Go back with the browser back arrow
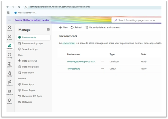Viewport: 168px width, 119px height. pos(7,7)
